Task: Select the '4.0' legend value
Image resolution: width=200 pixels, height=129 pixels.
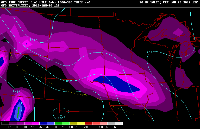Action: pos(101,127)
